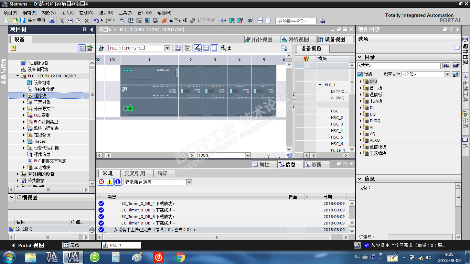Click the download to device icon

131,21
